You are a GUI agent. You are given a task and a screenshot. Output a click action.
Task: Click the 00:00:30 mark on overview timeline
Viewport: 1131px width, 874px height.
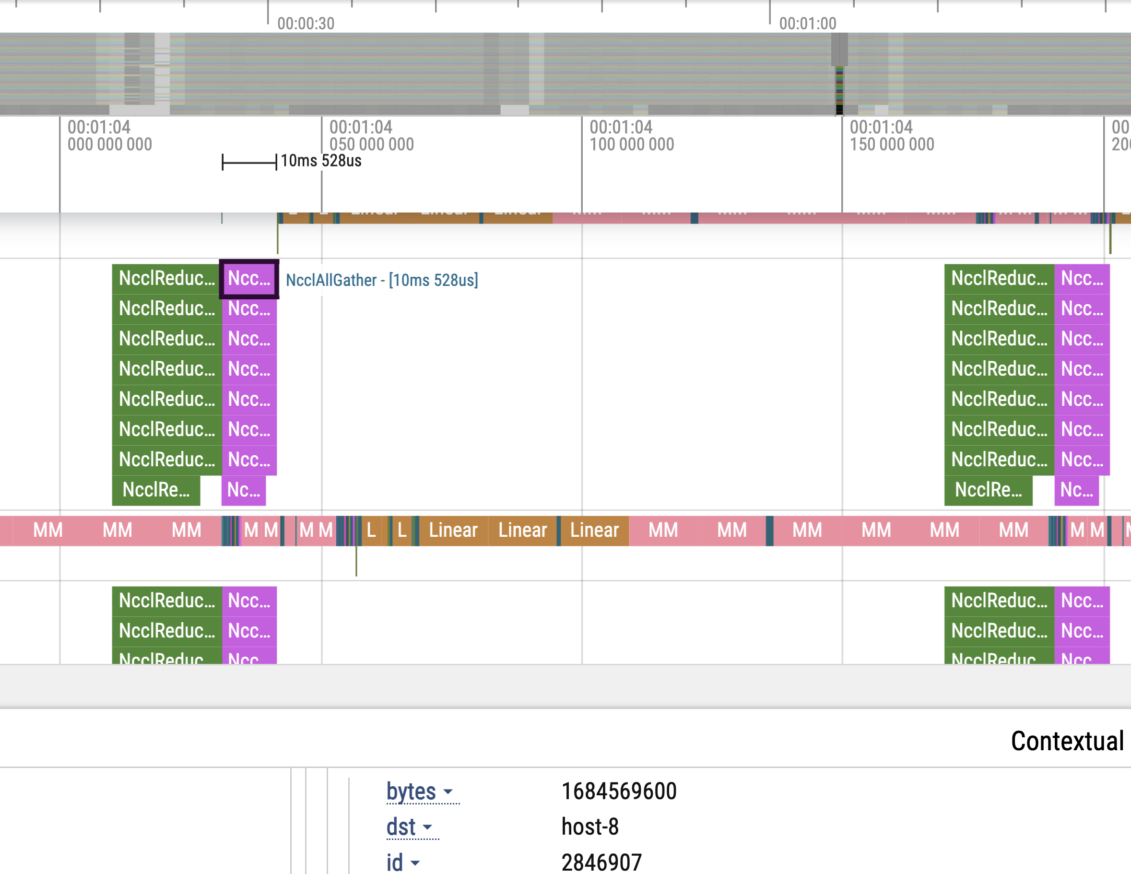click(306, 24)
